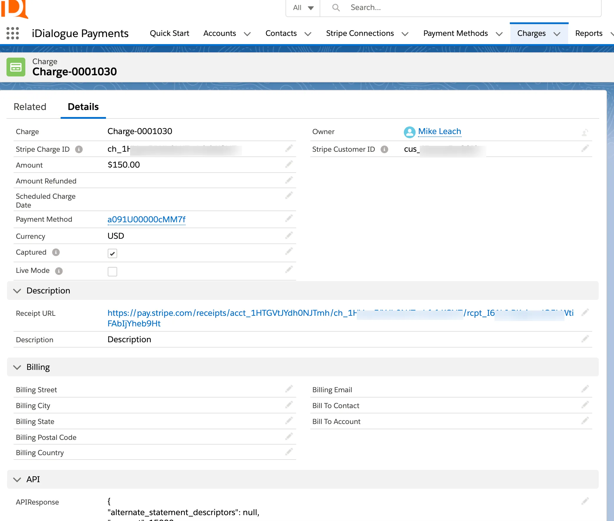Edit Live Mode field pencil icon
Viewport: 614px width, 521px height.
tap(289, 270)
